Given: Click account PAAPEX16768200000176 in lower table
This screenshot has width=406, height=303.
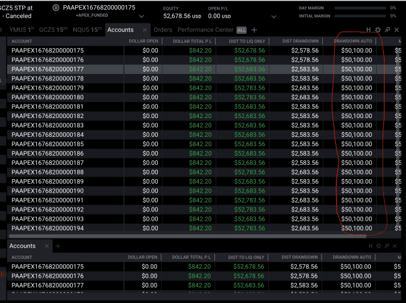Looking at the screenshot, I should [47, 276].
